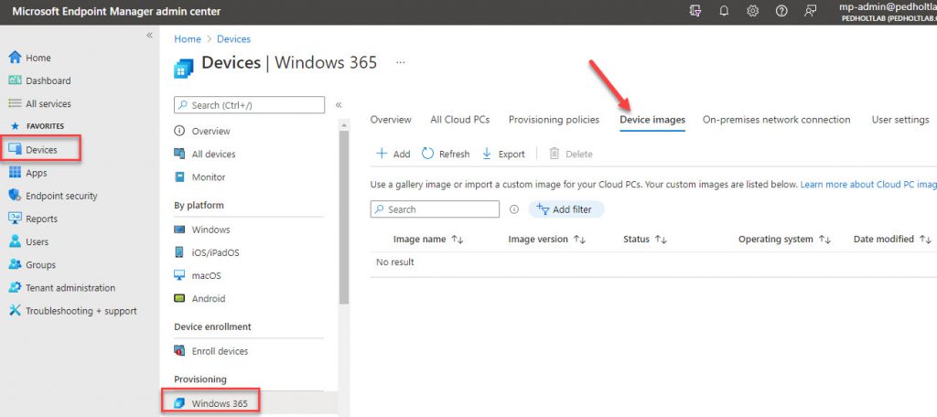Click the Endpoint security shield icon
937x417 pixels.
point(15,196)
